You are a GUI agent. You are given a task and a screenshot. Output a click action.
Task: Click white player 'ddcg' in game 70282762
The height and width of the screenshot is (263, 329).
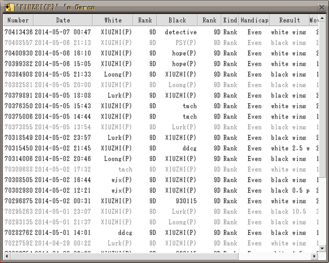[x=125, y=232]
